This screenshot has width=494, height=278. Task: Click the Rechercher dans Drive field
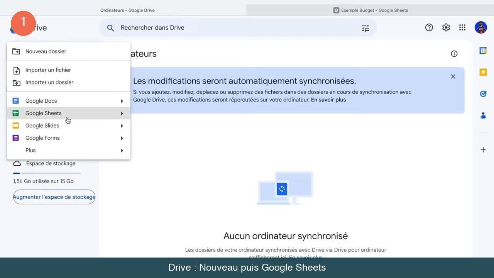tap(238, 28)
